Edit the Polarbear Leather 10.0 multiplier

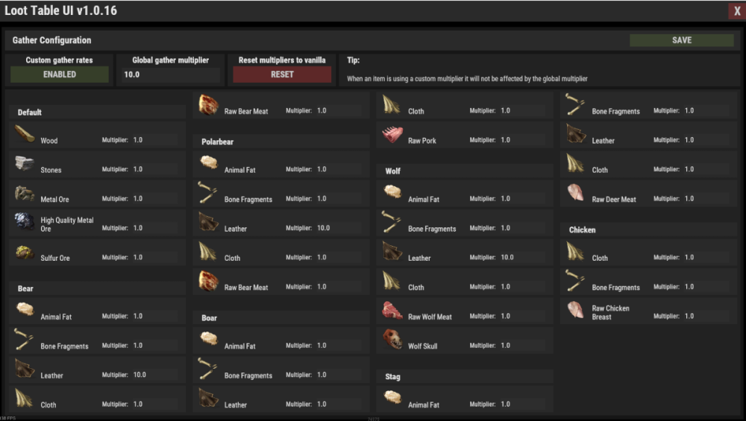[338, 227]
